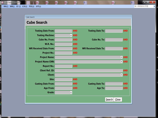Screen dimensions: 158x118
Task: Expand the help question box dropdown arrow
Action: coord(154,6)
